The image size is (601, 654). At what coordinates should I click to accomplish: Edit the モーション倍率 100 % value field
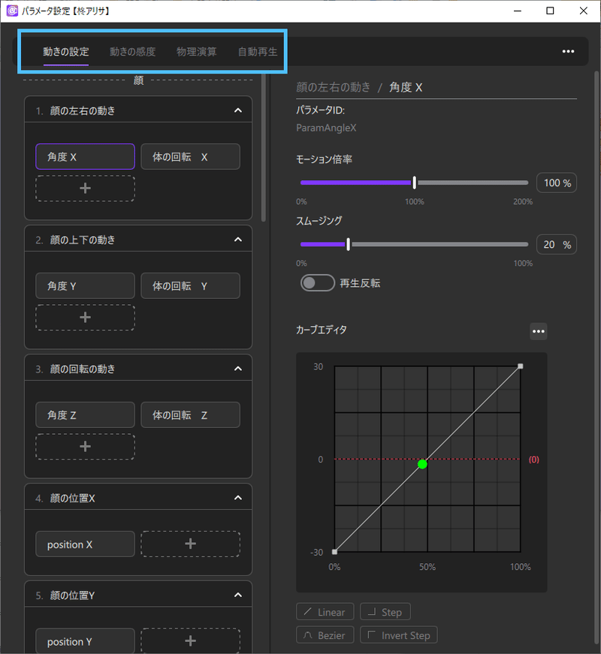click(557, 182)
